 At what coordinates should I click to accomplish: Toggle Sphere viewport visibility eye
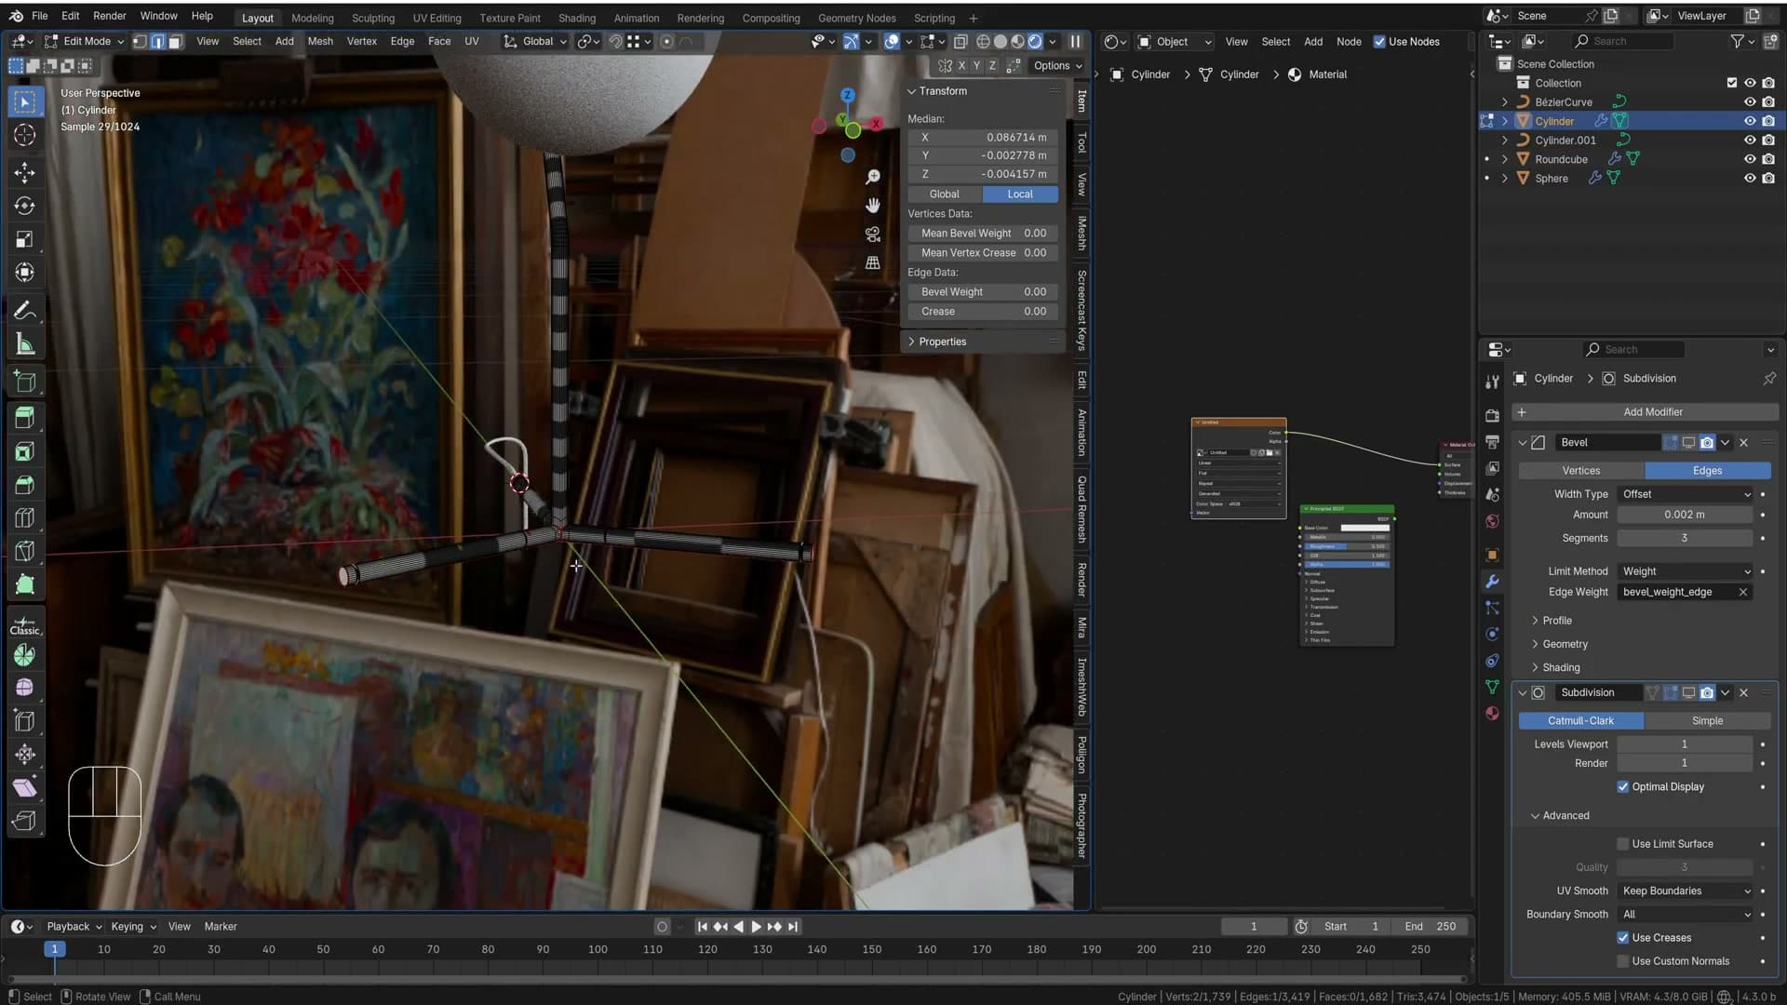click(x=1750, y=179)
